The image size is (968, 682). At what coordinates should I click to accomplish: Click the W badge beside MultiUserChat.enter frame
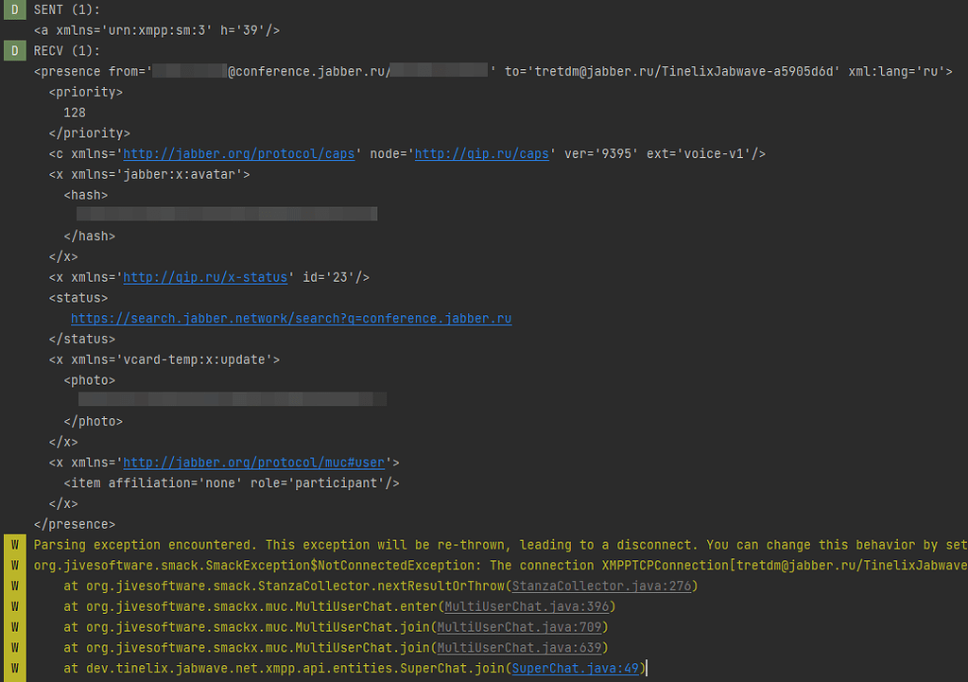pyautogui.click(x=13, y=605)
